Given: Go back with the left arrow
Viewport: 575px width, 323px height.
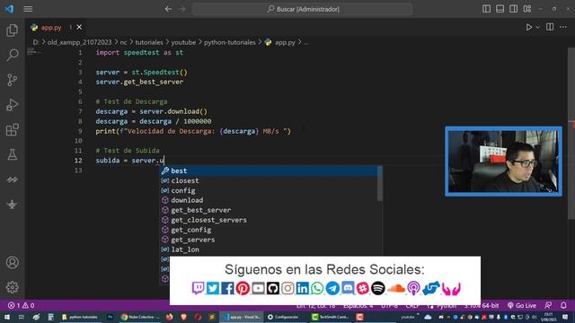Looking at the screenshot, I should (x=168, y=9).
